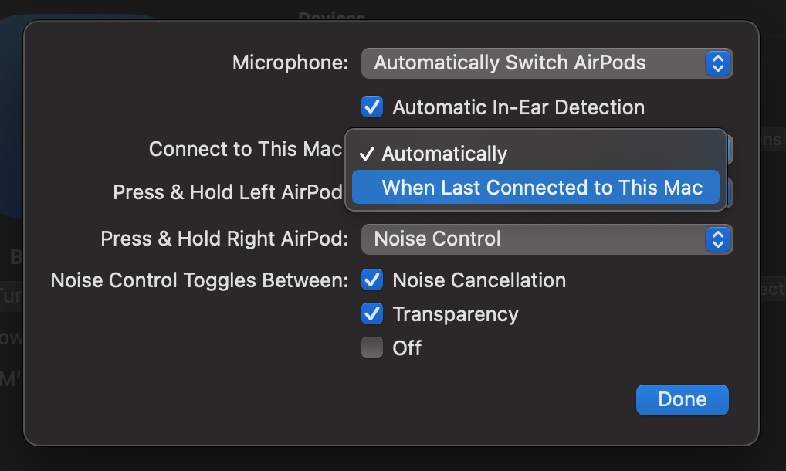Click the partially hidden Press & Hold Left AirPod chevron
This screenshot has height=471, width=786.
point(729,193)
